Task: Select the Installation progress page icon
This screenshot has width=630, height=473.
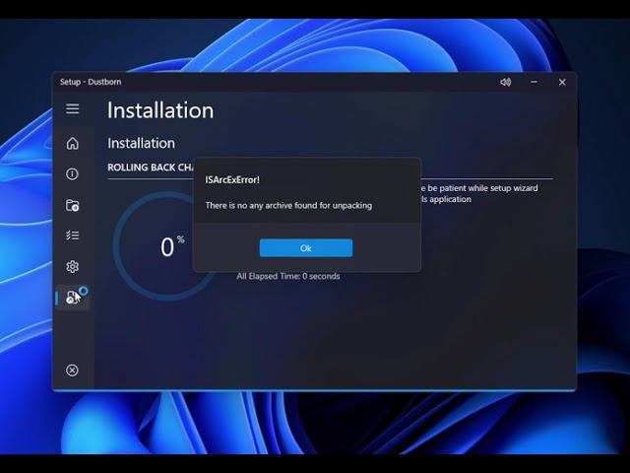Action: click(x=73, y=298)
